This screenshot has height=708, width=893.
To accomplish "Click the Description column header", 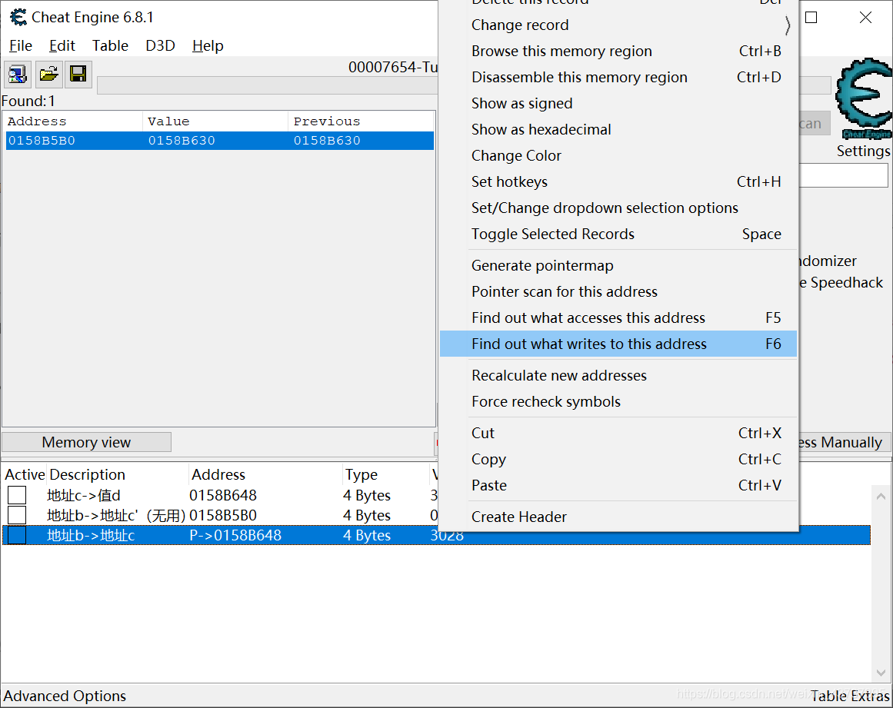I will coord(118,474).
